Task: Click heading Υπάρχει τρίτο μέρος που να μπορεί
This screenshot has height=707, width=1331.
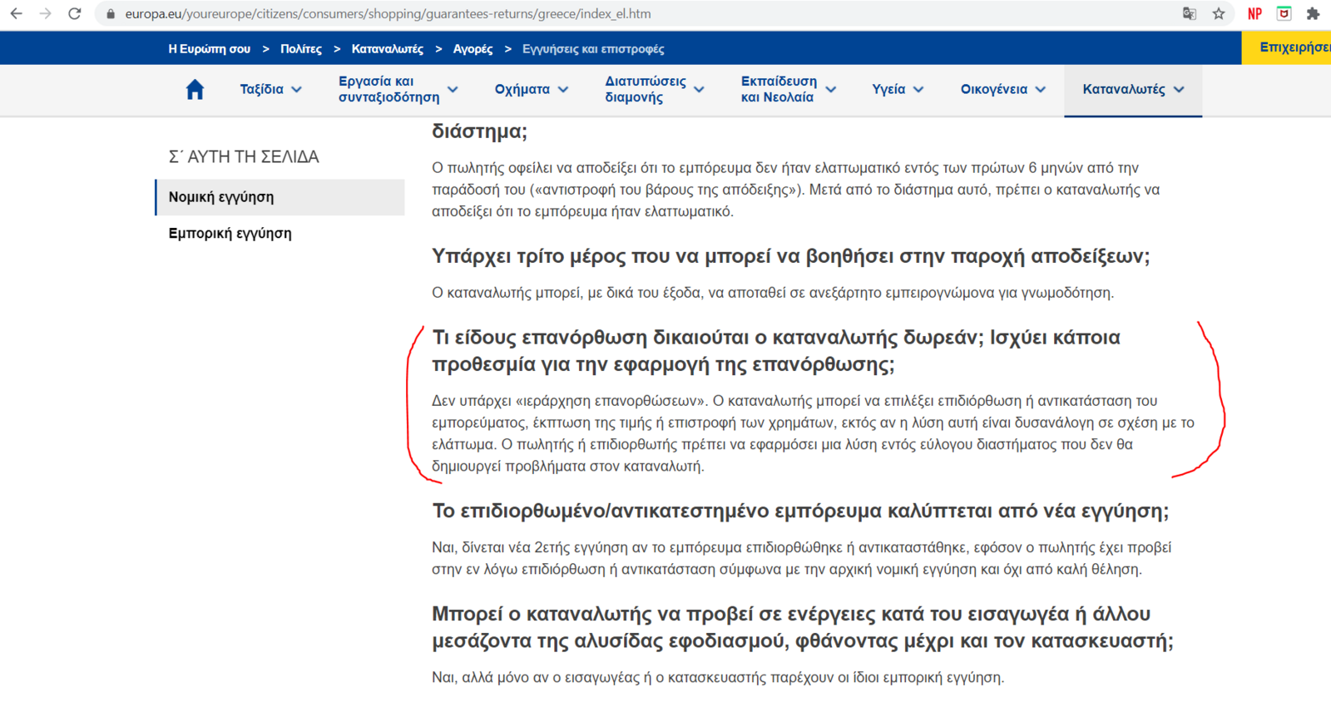Action: tap(790, 256)
